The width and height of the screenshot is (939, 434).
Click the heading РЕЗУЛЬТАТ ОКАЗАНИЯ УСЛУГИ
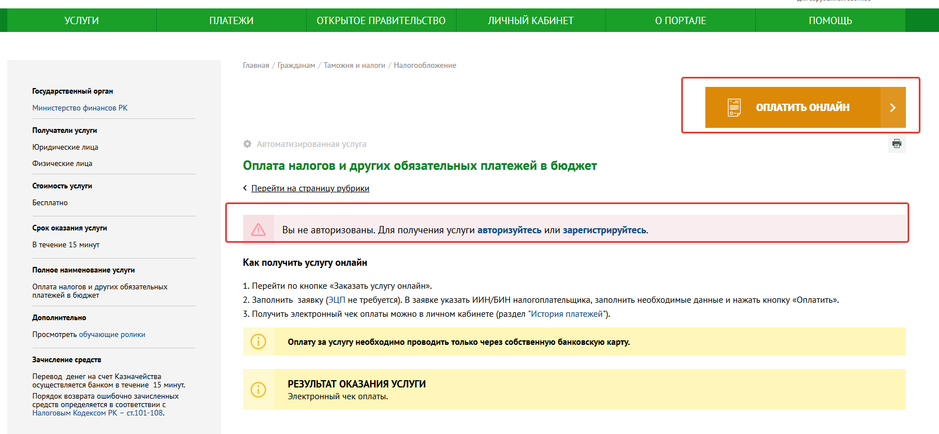[357, 384]
